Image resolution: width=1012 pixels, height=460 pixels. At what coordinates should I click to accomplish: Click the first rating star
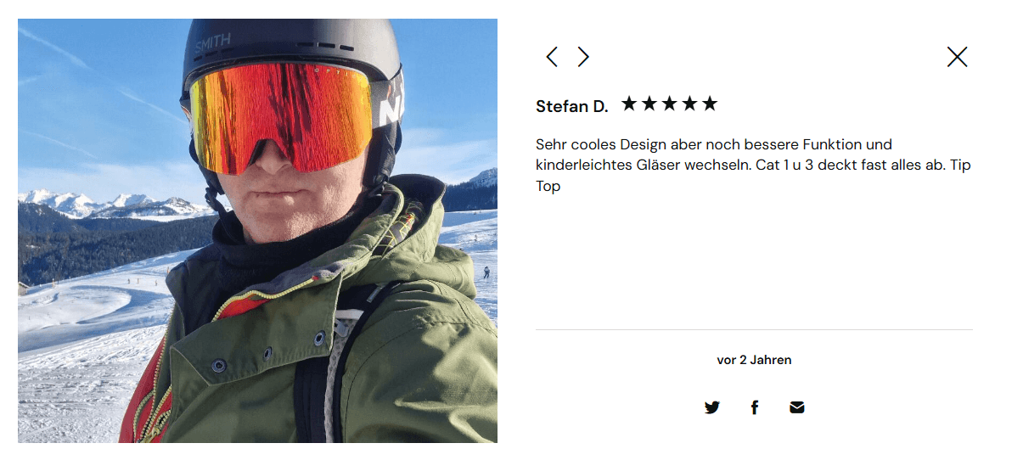(x=629, y=104)
